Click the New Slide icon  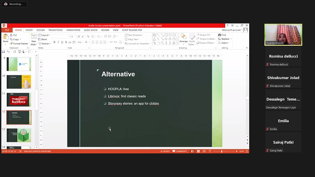pyautogui.click(x=34, y=38)
